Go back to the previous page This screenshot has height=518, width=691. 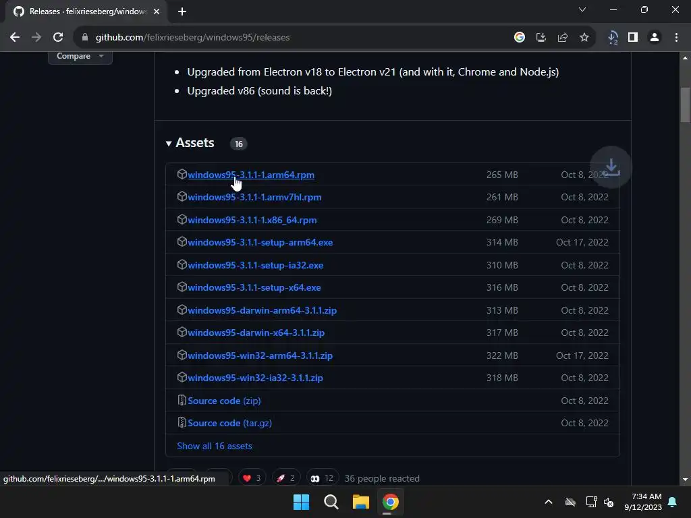[15, 38]
